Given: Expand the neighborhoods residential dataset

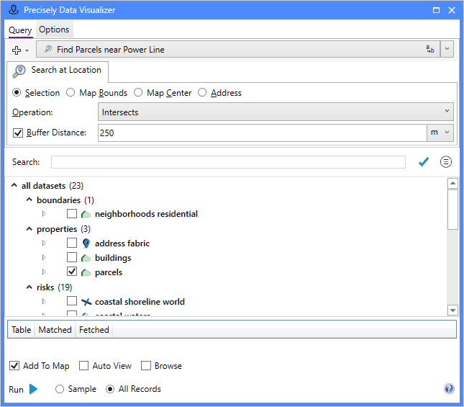Looking at the screenshot, I should coord(44,213).
